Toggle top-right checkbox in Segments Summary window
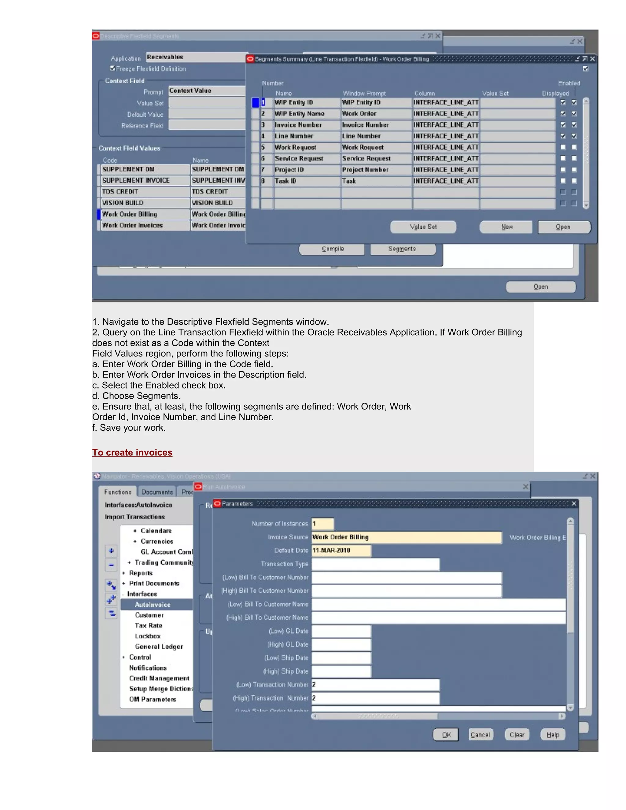Image resolution: width=626 pixels, height=810 pixels. (586, 68)
